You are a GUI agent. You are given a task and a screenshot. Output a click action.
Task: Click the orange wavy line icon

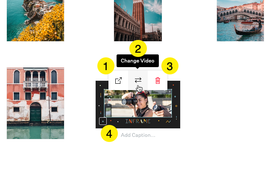[168, 122]
